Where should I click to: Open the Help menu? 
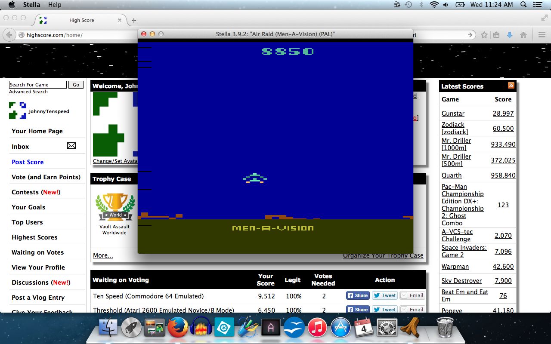(x=55, y=5)
